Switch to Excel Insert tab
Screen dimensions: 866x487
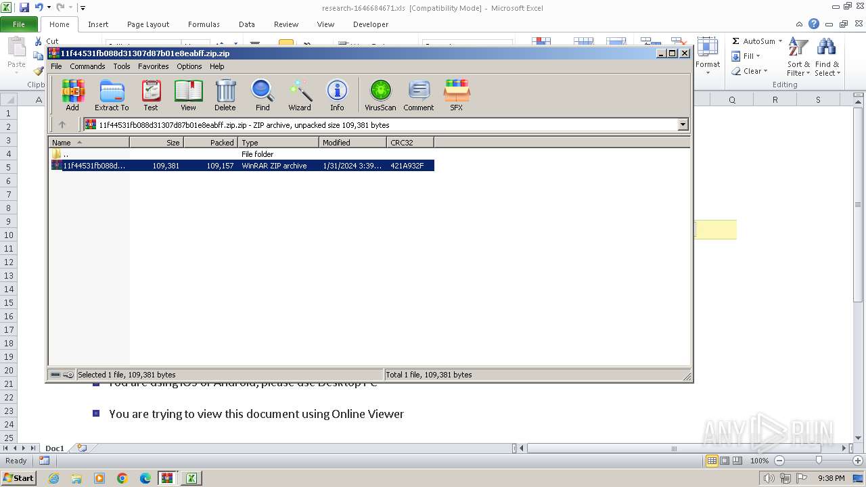[98, 24]
